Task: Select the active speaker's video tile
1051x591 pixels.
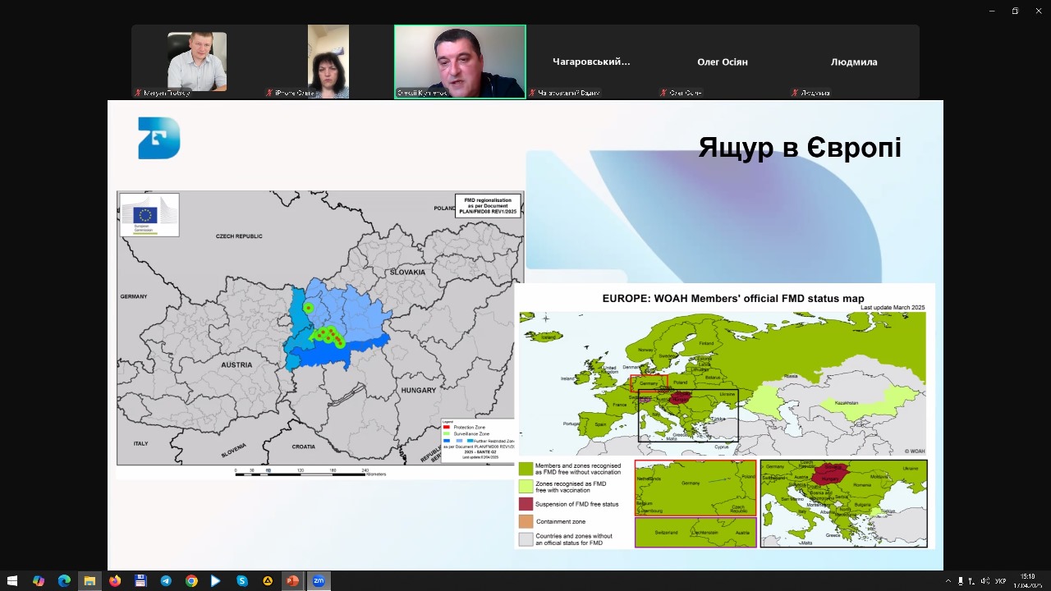Action: point(460,62)
